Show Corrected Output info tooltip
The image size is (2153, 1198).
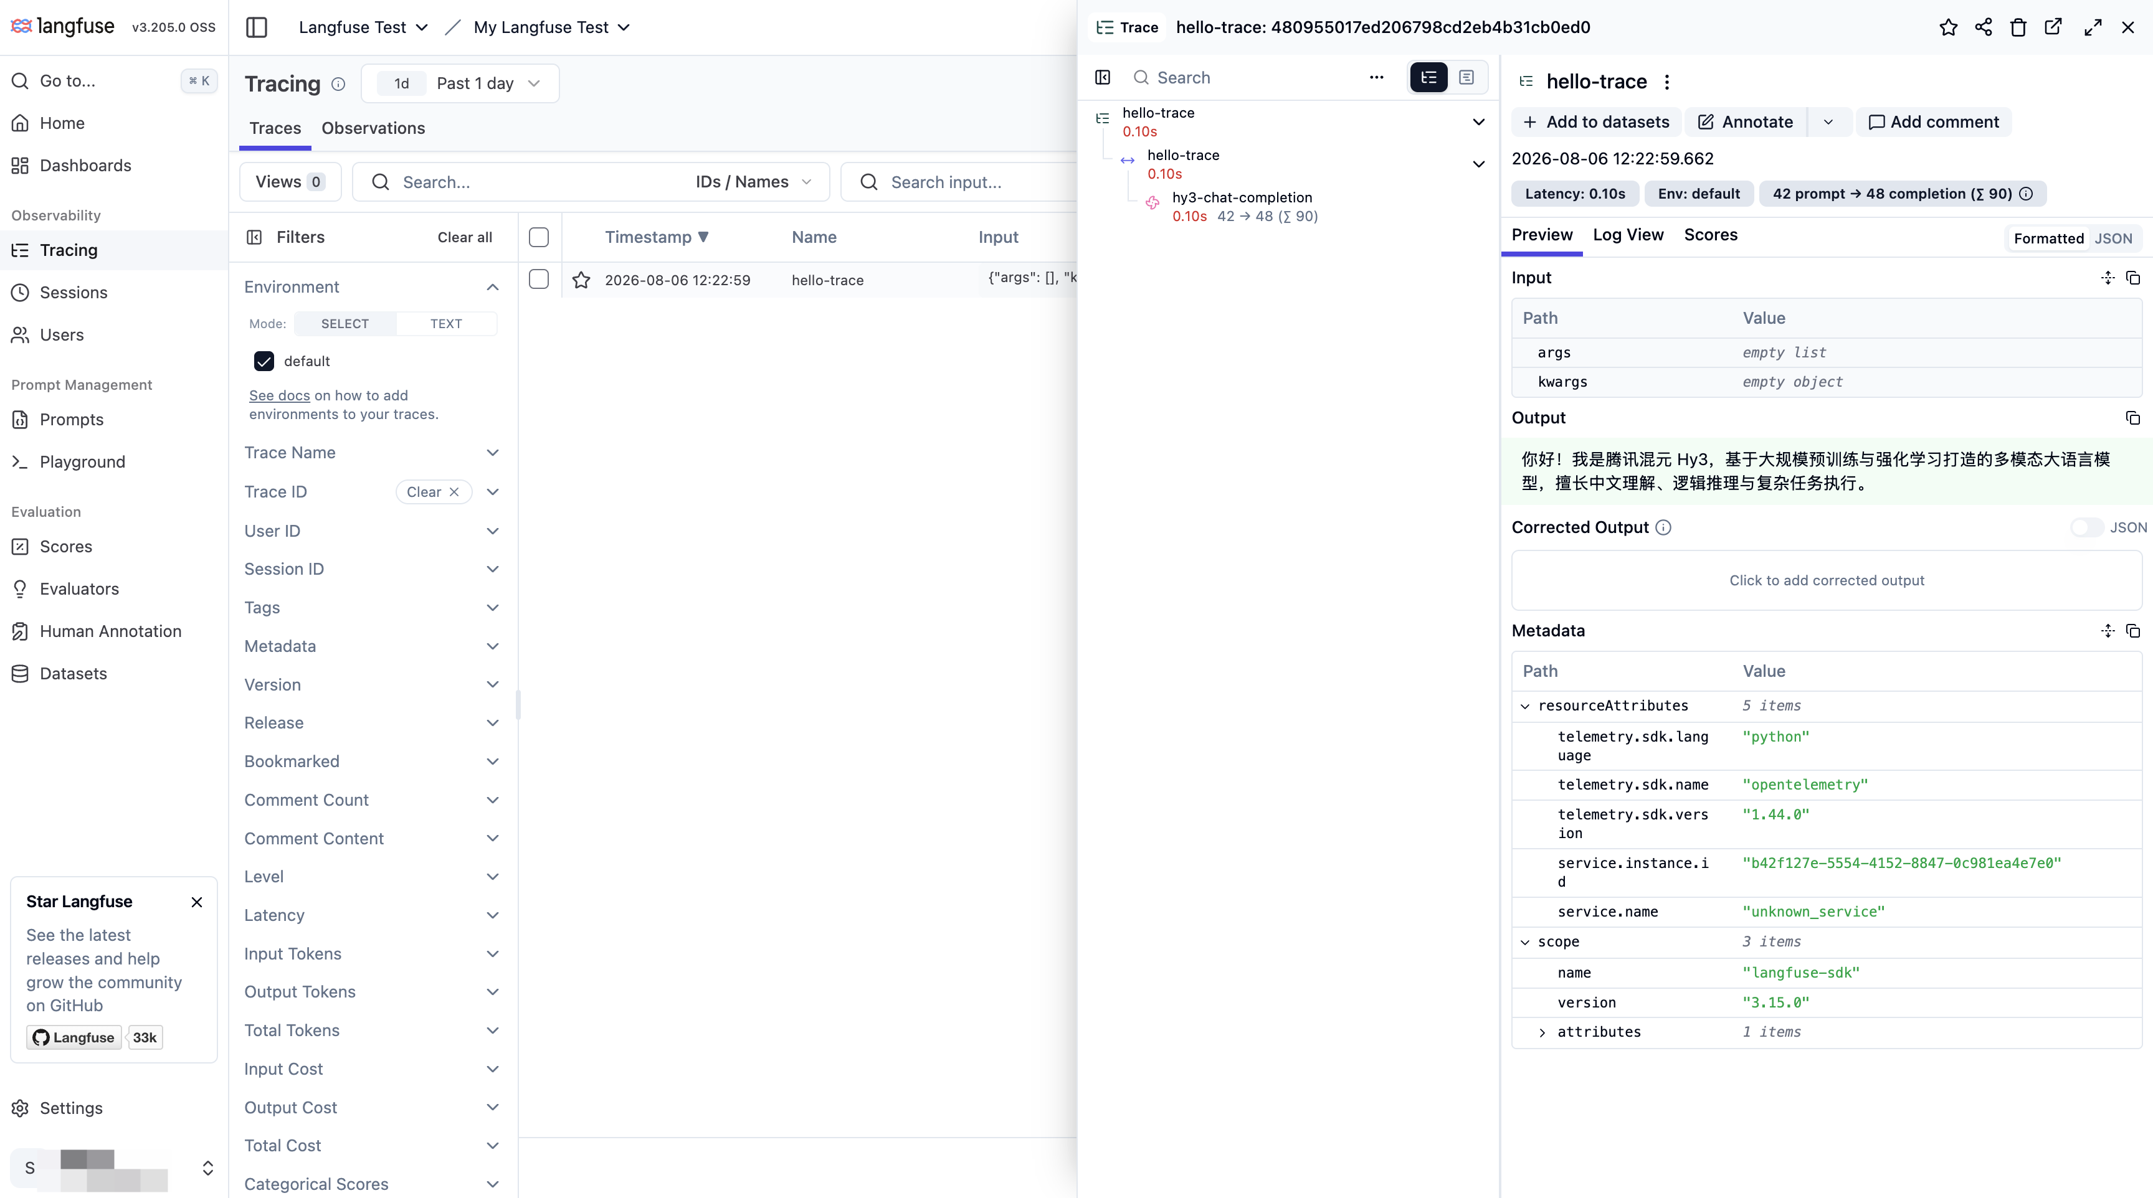(x=1663, y=527)
